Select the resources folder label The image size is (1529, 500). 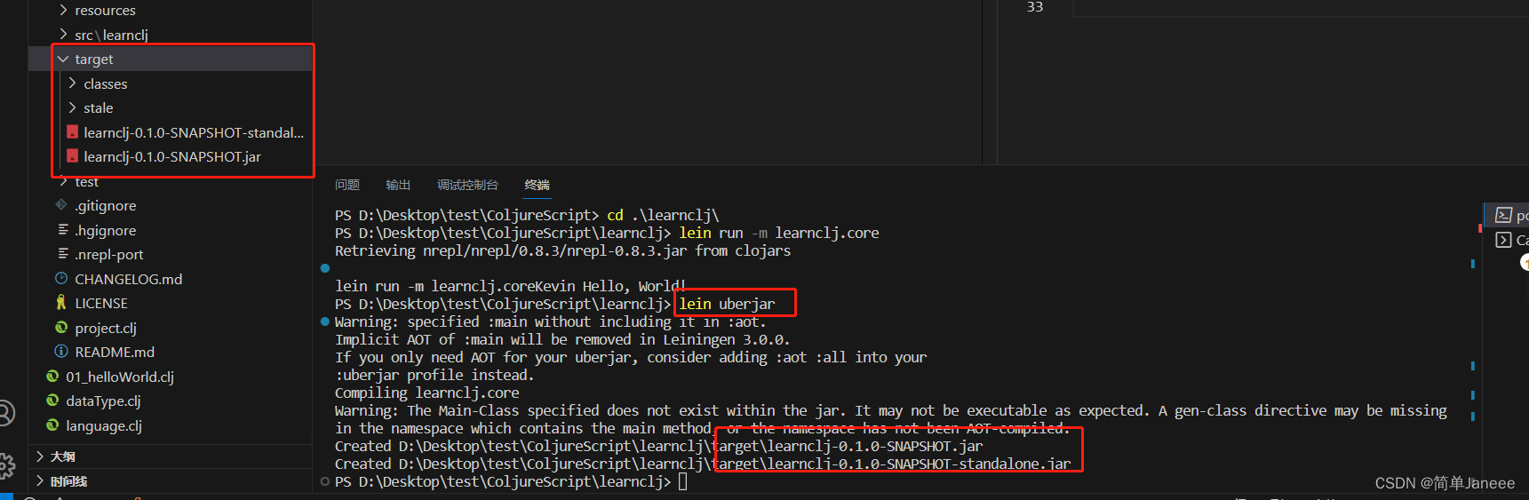coord(105,10)
